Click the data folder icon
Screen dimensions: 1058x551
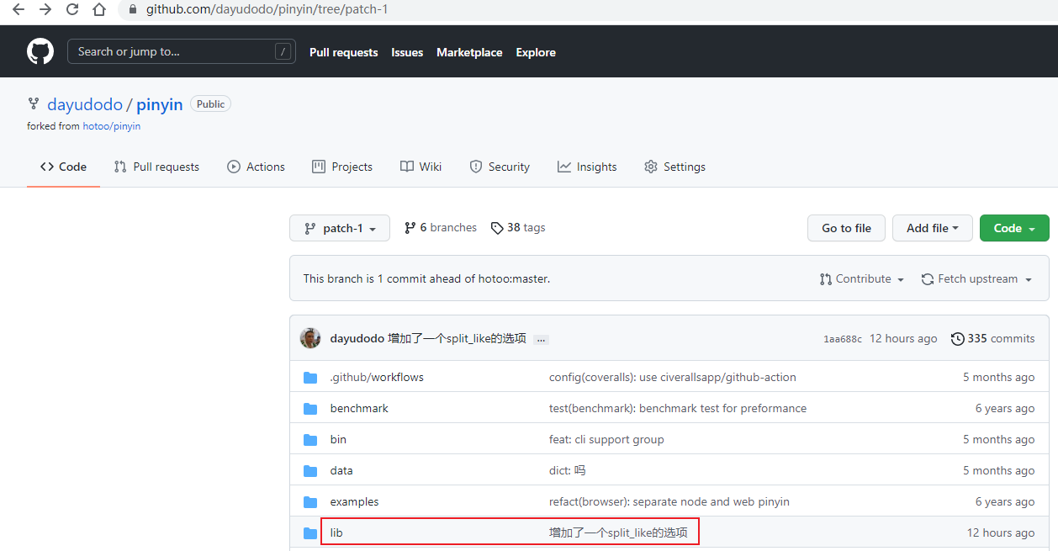pyautogui.click(x=310, y=471)
